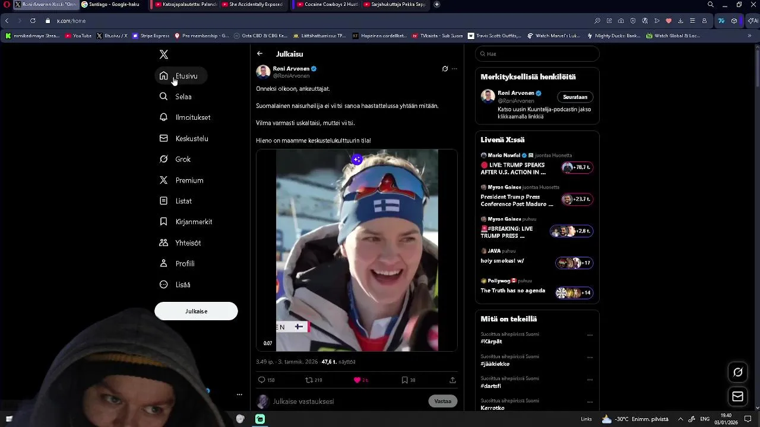Open #jääkiekko trending topic
Image resolution: width=760 pixels, height=427 pixels.
click(x=495, y=364)
